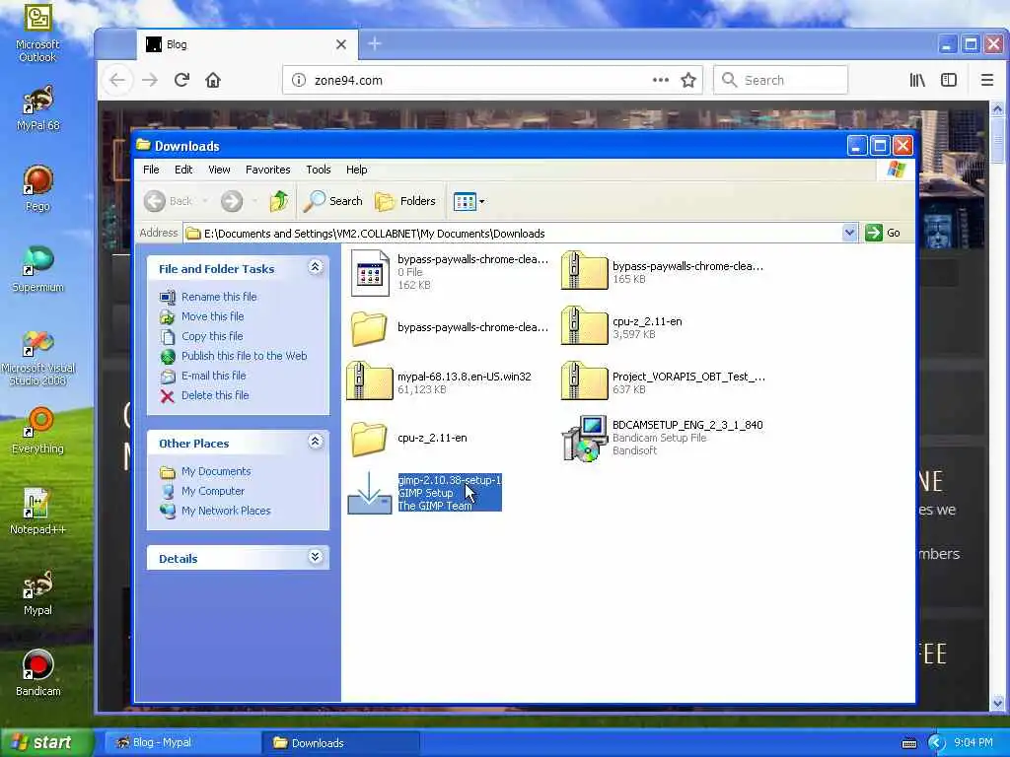This screenshot has height=757, width=1010.
Task: Expand the Details panel
Action: tap(315, 557)
